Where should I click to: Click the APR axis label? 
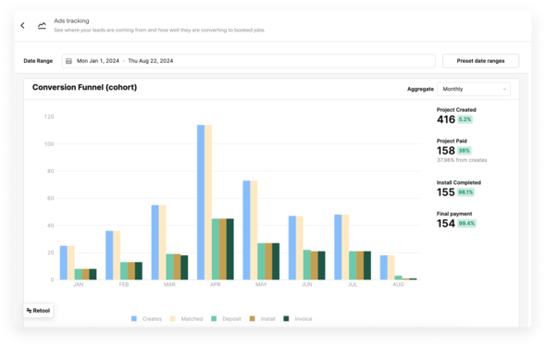[x=216, y=284]
